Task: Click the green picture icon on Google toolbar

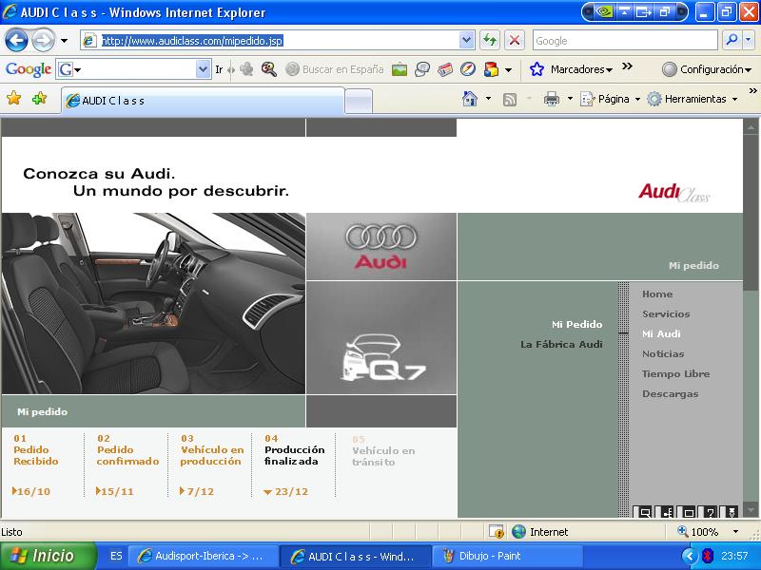Action: tap(400, 69)
